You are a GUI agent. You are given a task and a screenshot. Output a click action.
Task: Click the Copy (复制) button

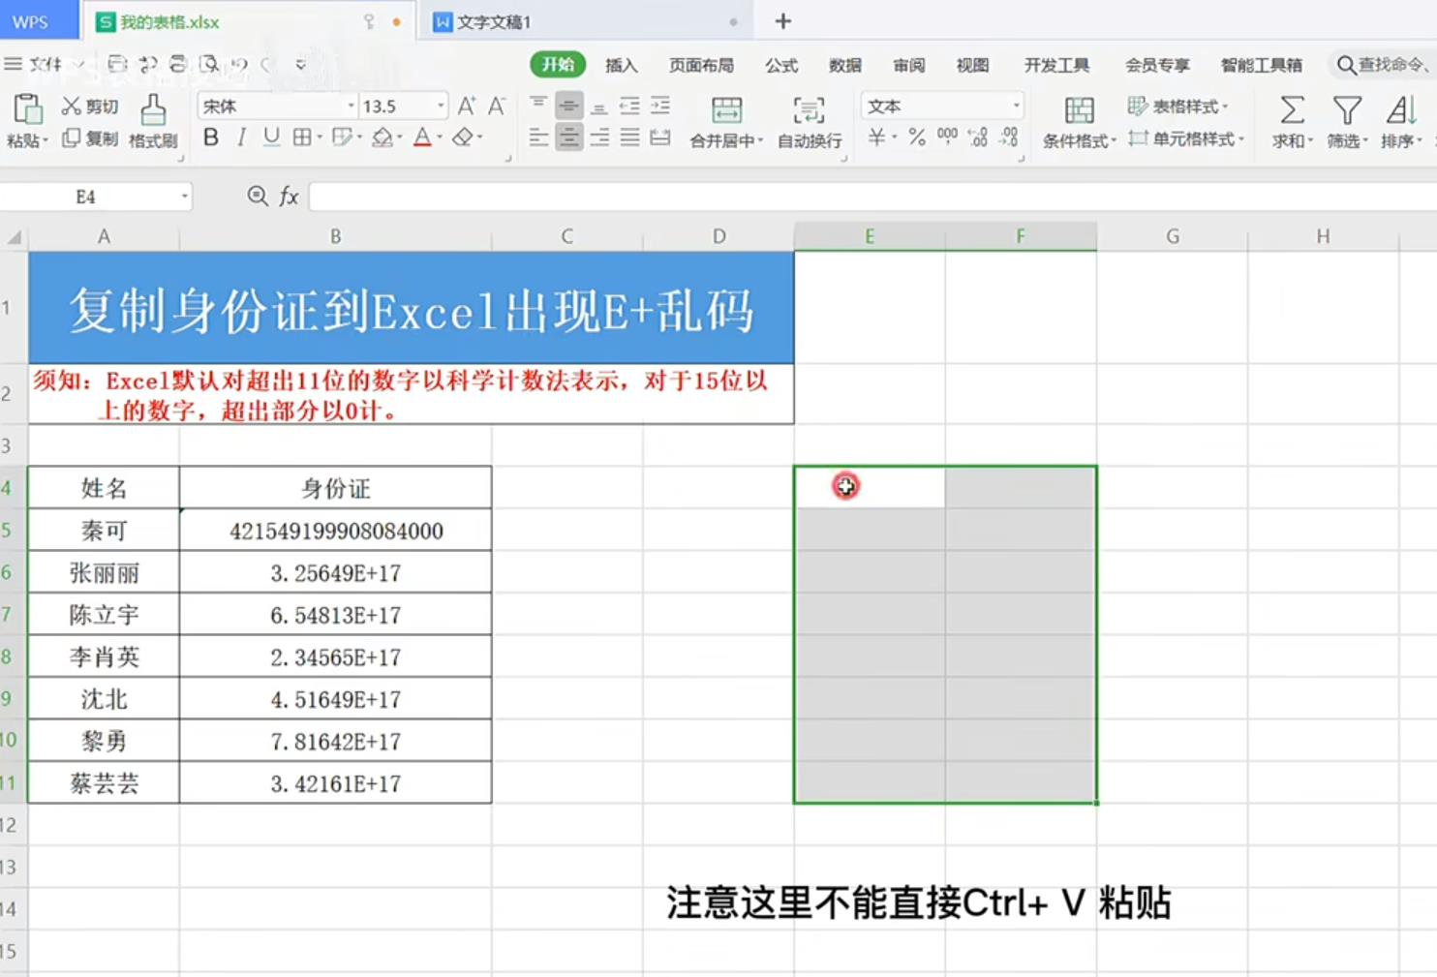pyautogui.click(x=90, y=138)
